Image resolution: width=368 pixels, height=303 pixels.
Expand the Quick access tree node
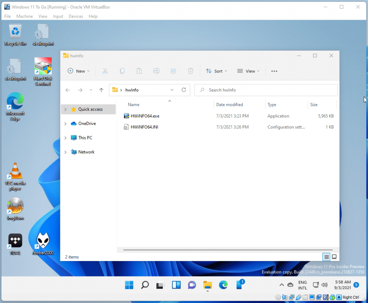(x=65, y=109)
